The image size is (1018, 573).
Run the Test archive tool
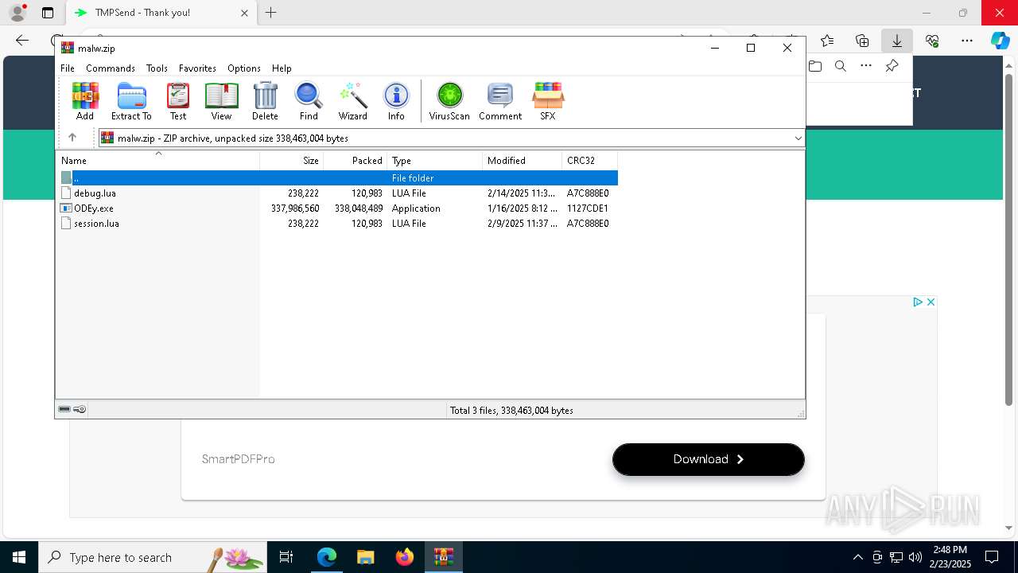click(178, 101)
